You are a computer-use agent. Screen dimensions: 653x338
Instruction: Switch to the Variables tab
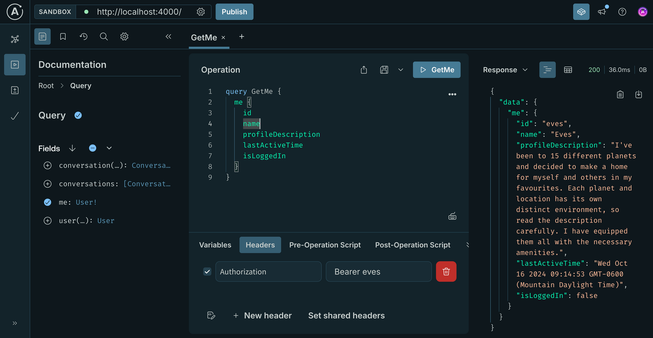[215, 245]
